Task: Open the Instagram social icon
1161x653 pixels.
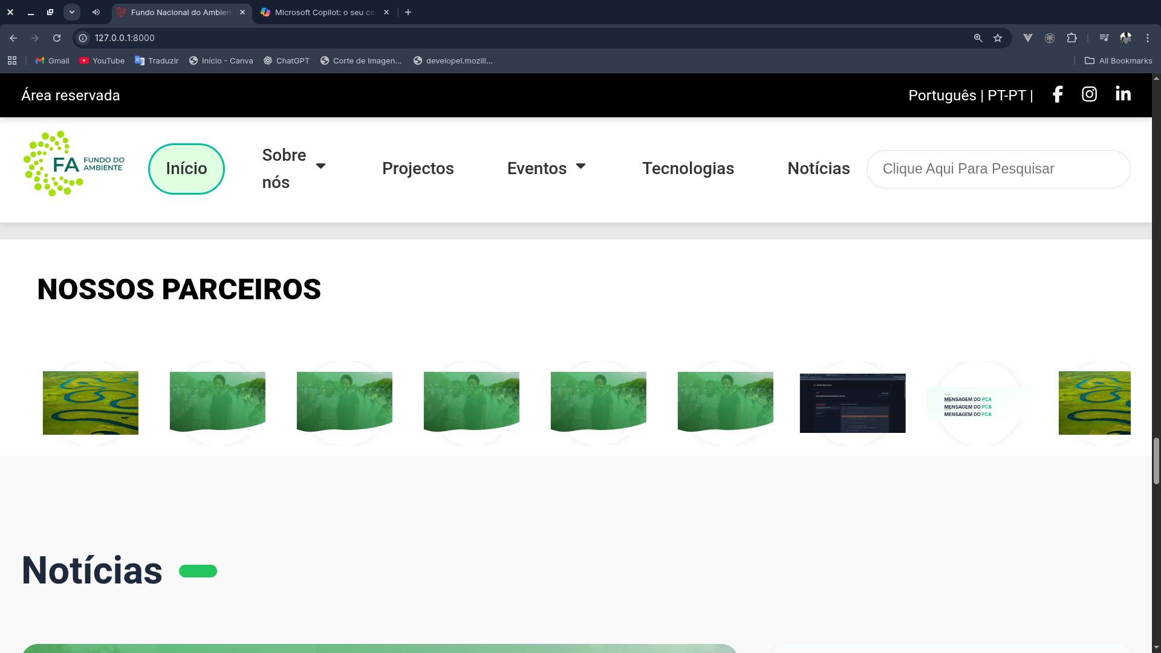Action: [x=1089, y=94]
